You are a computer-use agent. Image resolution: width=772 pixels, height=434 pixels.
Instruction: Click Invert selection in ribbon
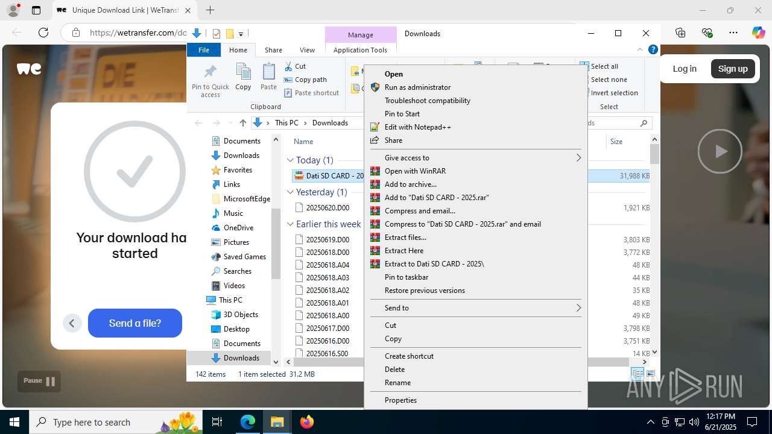(x=609, y=93)
